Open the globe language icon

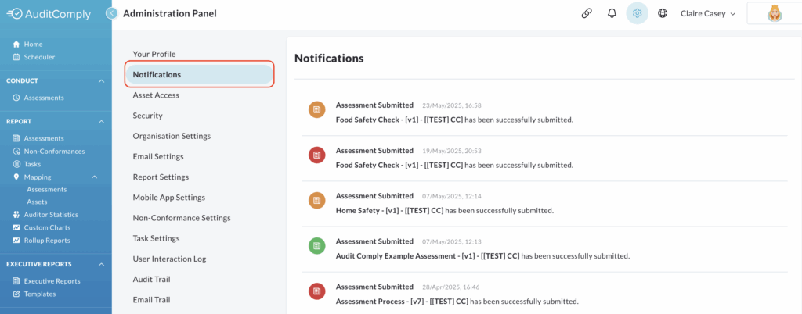coord(663,14)
